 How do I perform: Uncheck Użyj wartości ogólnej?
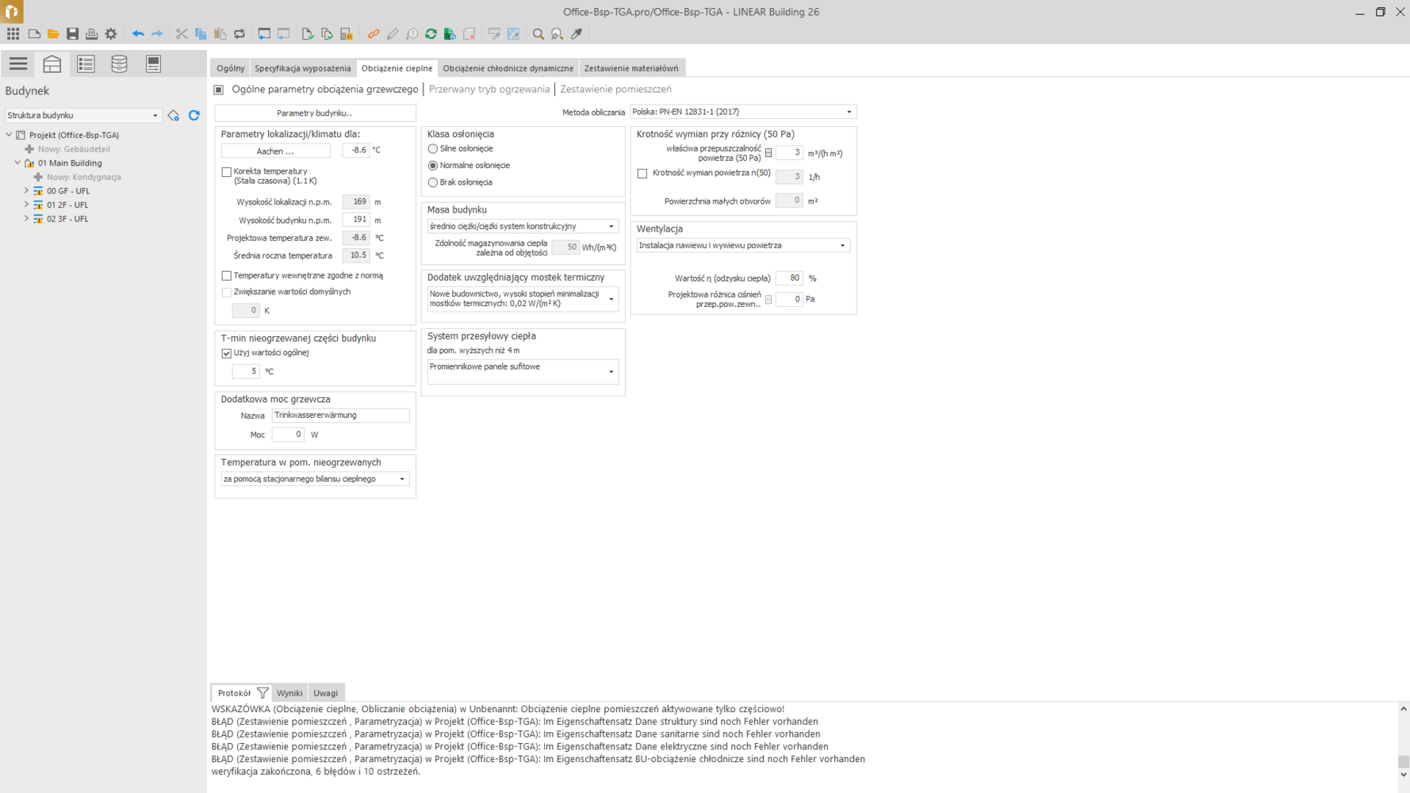pyautogui.click(x=227, y=354)
